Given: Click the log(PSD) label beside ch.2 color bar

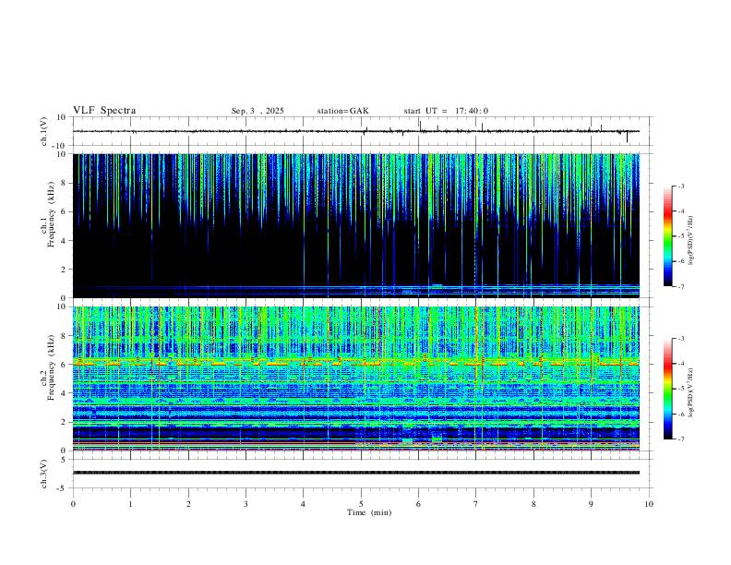Looking at the screenshot, I should (690, 392).
